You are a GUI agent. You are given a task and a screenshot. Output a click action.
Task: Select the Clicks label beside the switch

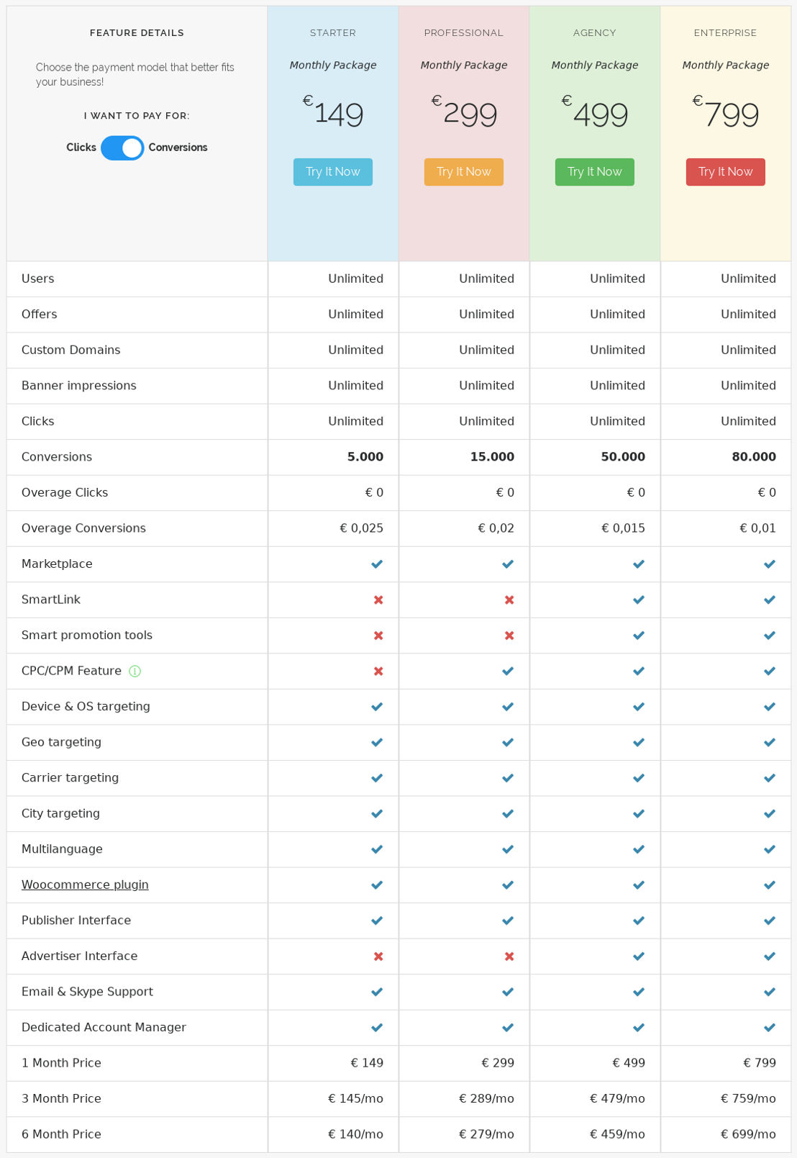(81, 148)
